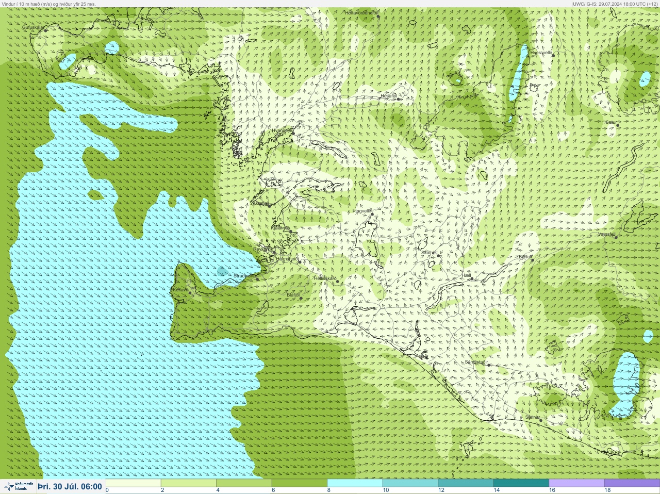Click the Þingvellir station label

(x=361, y=211)
